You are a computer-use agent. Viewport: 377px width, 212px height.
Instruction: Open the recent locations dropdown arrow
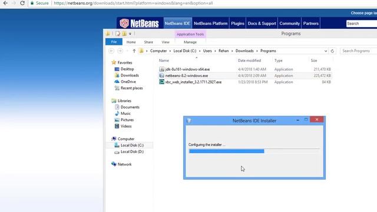127,51
